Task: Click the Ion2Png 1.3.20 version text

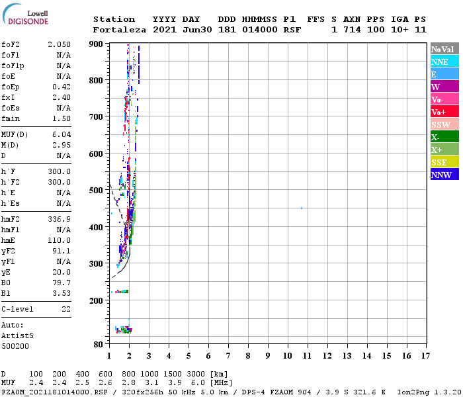Action: pyautogui.click(x=429, y=392)
